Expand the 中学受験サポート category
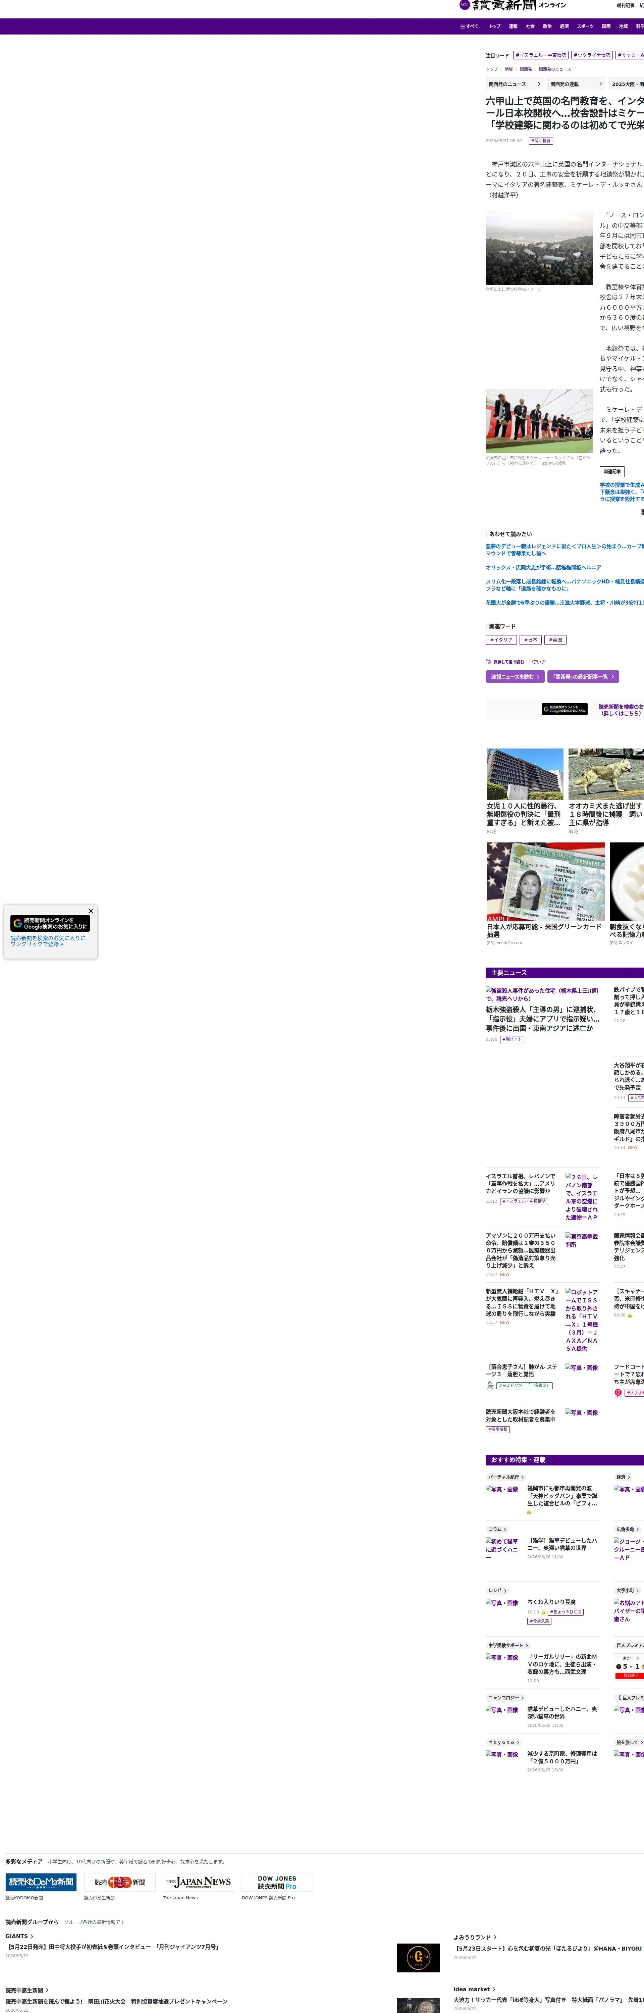Image resolution: width=644 pixels, height=2013 pixels. pos(508,1645)
